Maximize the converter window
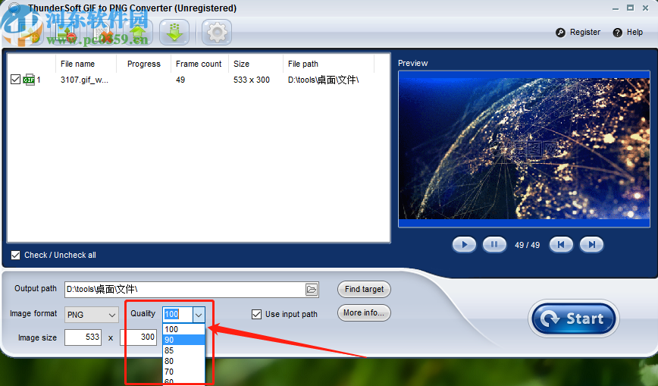The width and height of the screenshot is (658, 386). tap(630, 8)
